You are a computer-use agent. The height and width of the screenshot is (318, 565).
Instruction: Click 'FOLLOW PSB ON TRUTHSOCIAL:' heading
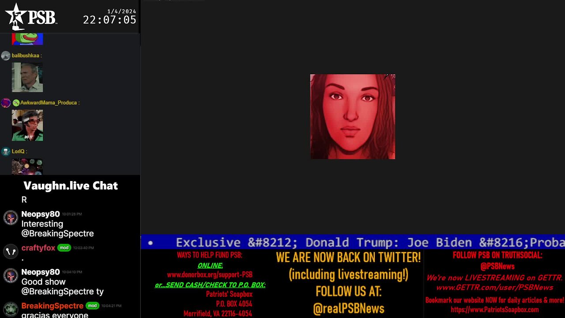pos(497,255)
